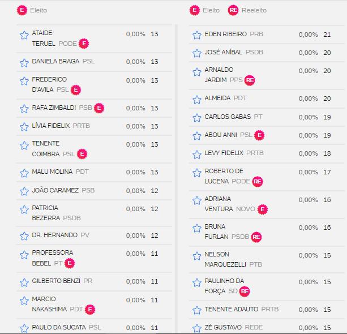
Task: Star candidate Rafa Zimbaldi as favorite
Action: [x=24, y=109]
